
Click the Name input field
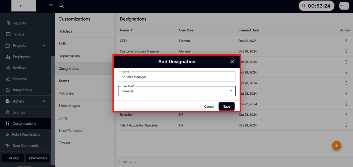[177, 77]
